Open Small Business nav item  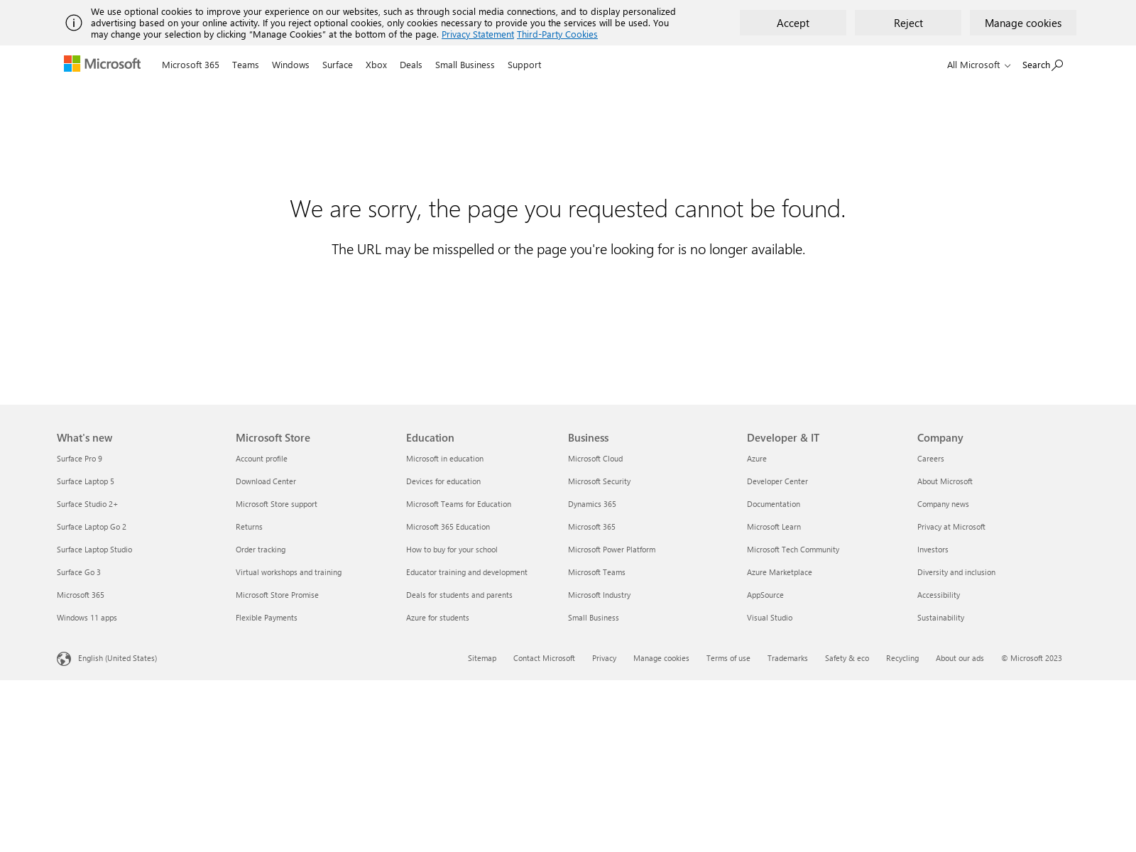tap(465, 65)
